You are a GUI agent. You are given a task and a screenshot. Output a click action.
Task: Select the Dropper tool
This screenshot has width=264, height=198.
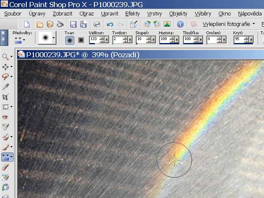[5, 87]
